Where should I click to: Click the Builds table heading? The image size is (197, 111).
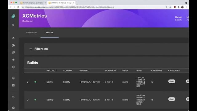(33, 63)
